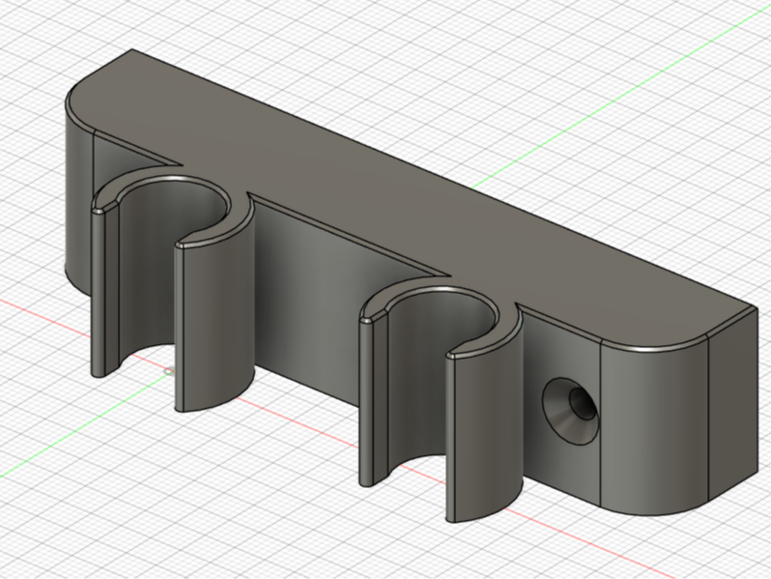This screenshot has height=579, width=771.
Task: Select the rounded left end face of bracket
Action: click(78, 197)
